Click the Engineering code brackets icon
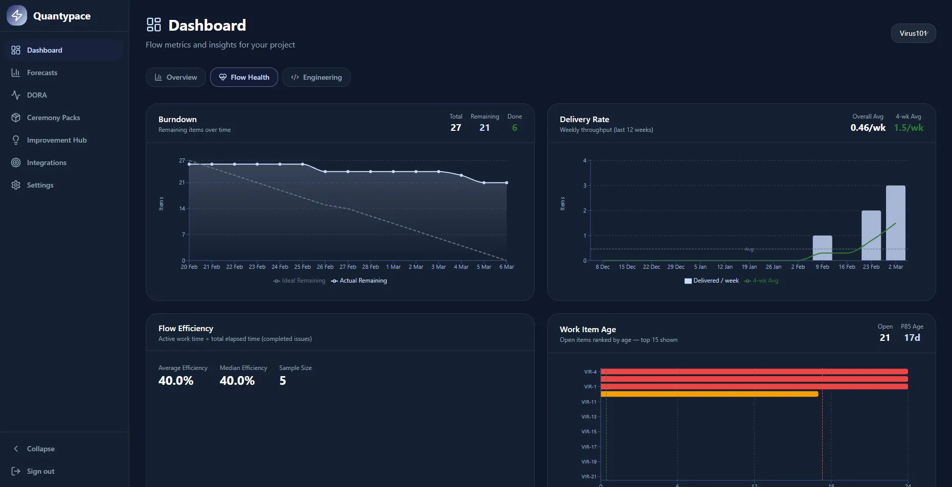Image resolution: width=952 pixels, height=487 pixels. pos(295,77)
